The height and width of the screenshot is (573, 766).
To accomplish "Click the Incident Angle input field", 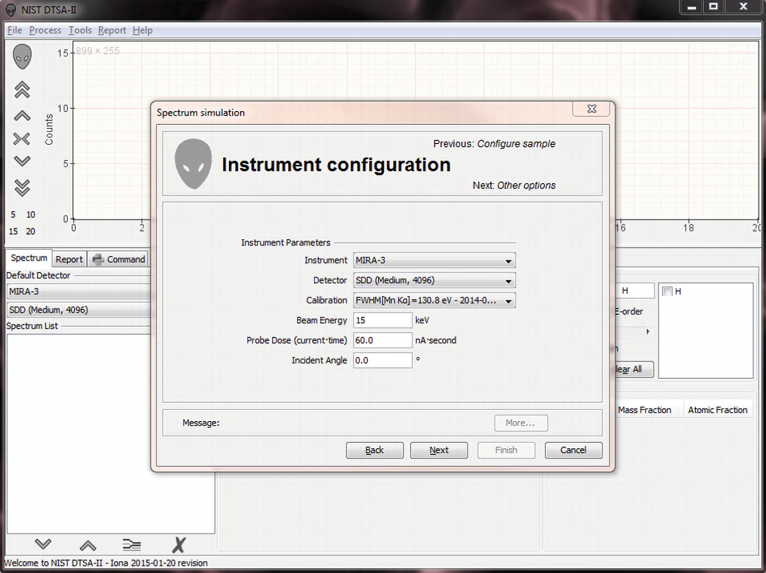I will pyautogui.click(x=383, y=360).
